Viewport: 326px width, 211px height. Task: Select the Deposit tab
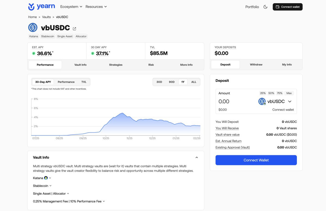pos(225,65)
